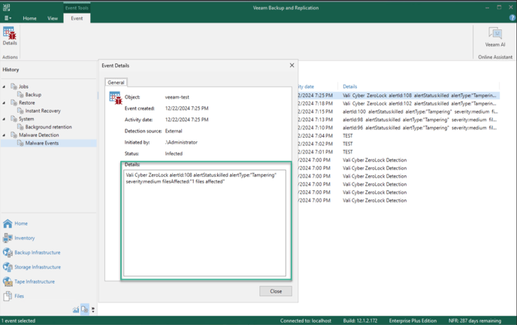Click the chart icon in navigation footer
The image size is (517, 325).
point(76,310)
